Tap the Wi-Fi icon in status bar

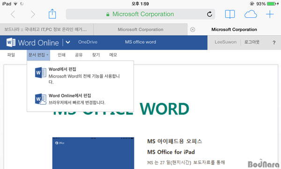click(15, 4)
